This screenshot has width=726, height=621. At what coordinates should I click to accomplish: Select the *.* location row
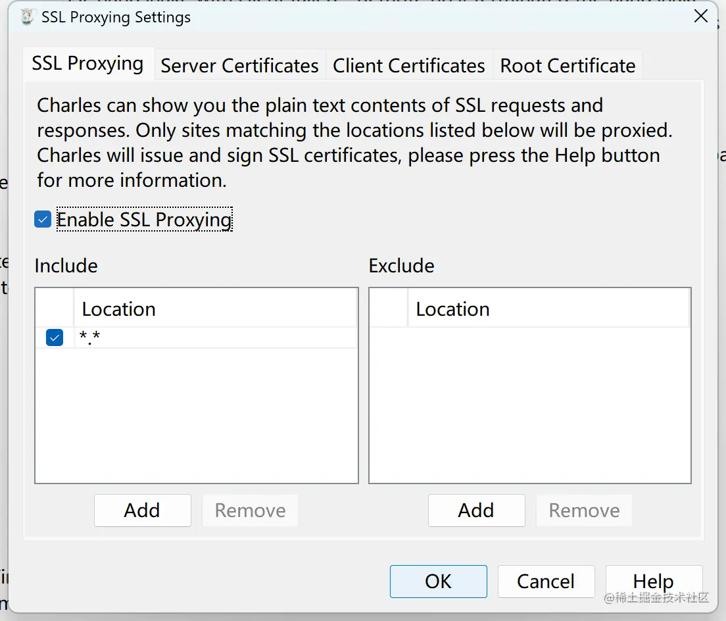click(x=197, y=337)
